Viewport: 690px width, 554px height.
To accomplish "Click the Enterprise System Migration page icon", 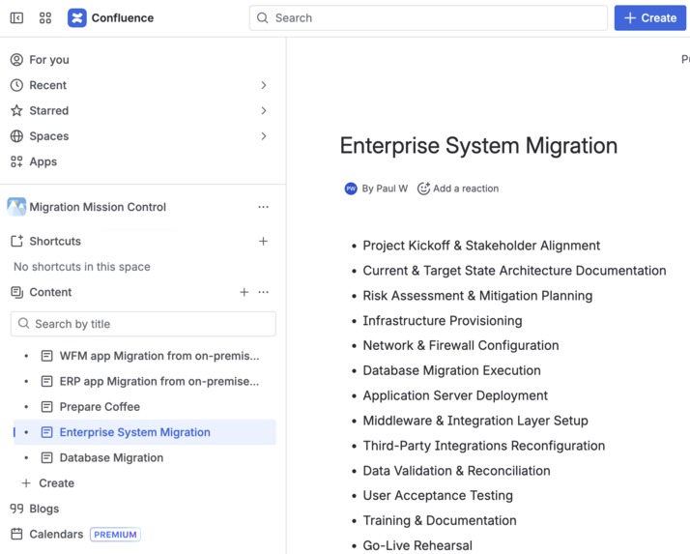I will (x=46, y=432).
